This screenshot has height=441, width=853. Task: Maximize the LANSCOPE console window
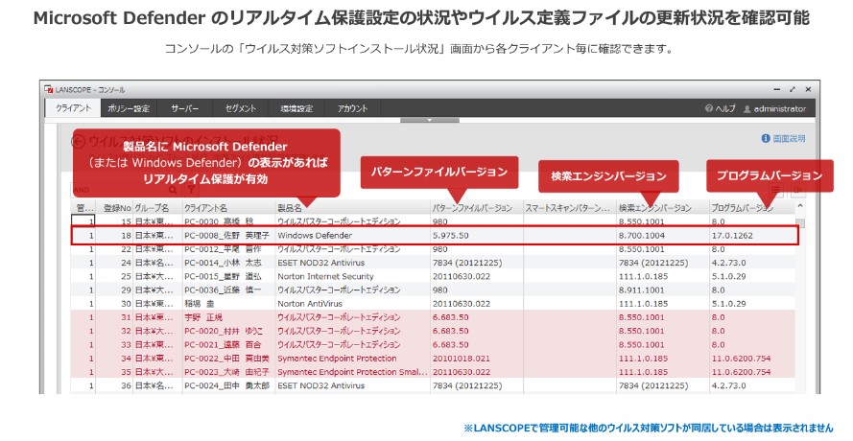(x=793, y=89)
